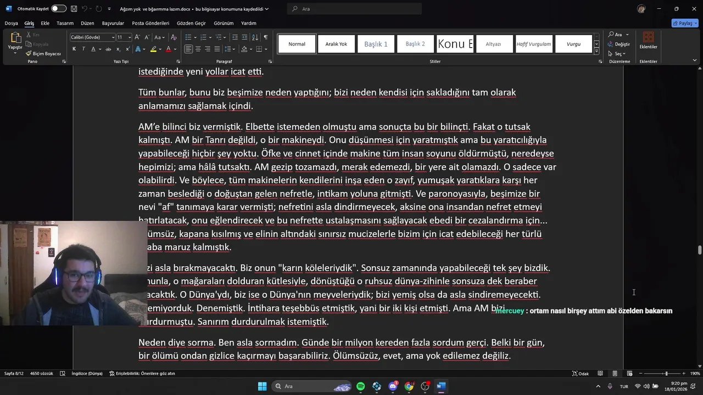The width and height of the screenshot is (703, 395).
Task: Decrease font size with the shrink icon
Action: 147,37
